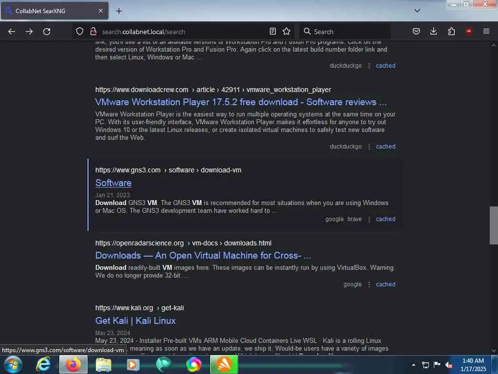Open the Pocket save icon
The width and height of the screenshot is (498, 374).
(416, 31)
